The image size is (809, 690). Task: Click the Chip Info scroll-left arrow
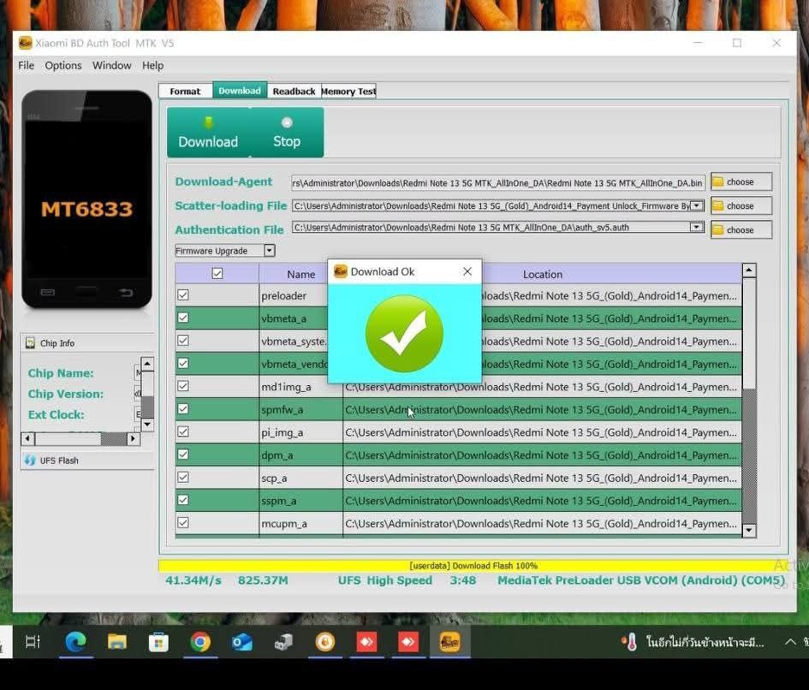pyautogui.click(x=28, y=438)
